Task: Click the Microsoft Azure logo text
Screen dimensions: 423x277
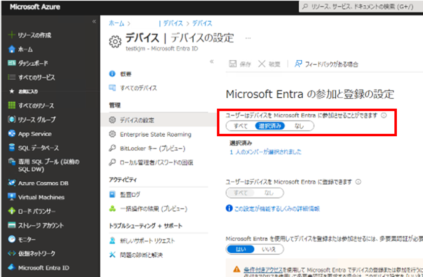Action: point(35,7)
